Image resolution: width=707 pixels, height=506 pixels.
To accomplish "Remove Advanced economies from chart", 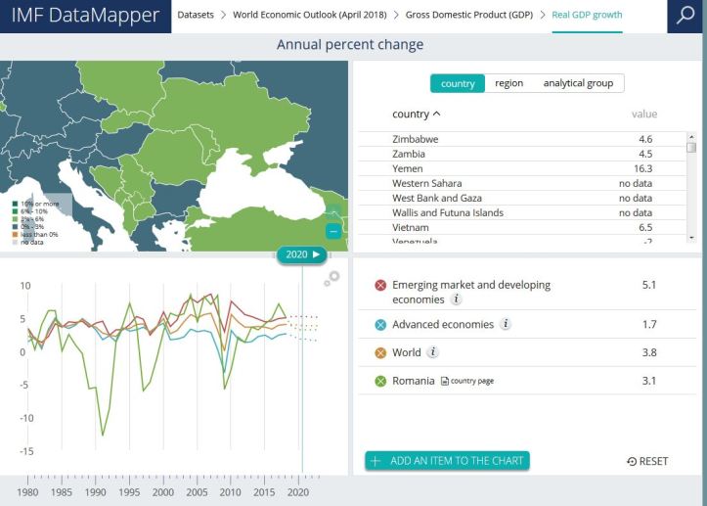I will click(380, 325).
